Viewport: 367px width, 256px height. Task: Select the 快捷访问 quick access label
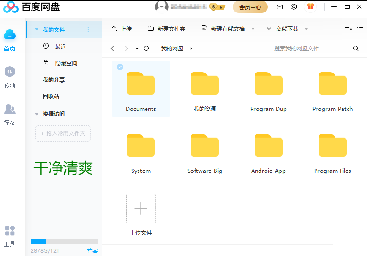click(x=54, y=114)
